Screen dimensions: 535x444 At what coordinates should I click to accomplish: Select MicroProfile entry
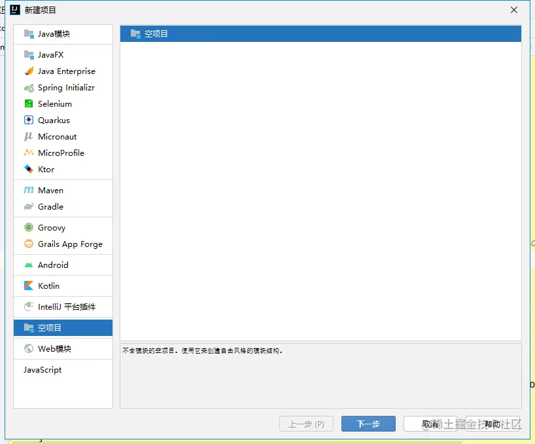click(63, 153)
